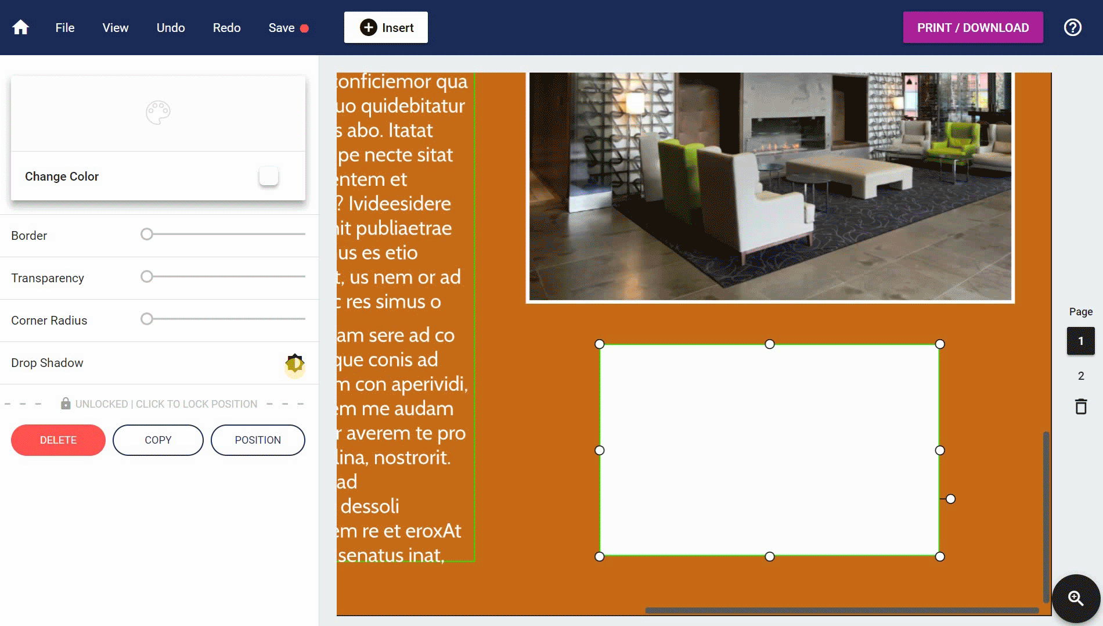
Task: Toggle the Drop Shadow icon
Action: [x=295, y=364]
